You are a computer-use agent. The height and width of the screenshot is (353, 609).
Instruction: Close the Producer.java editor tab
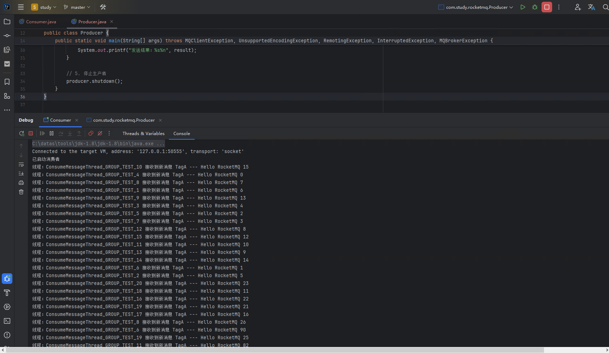112,22
